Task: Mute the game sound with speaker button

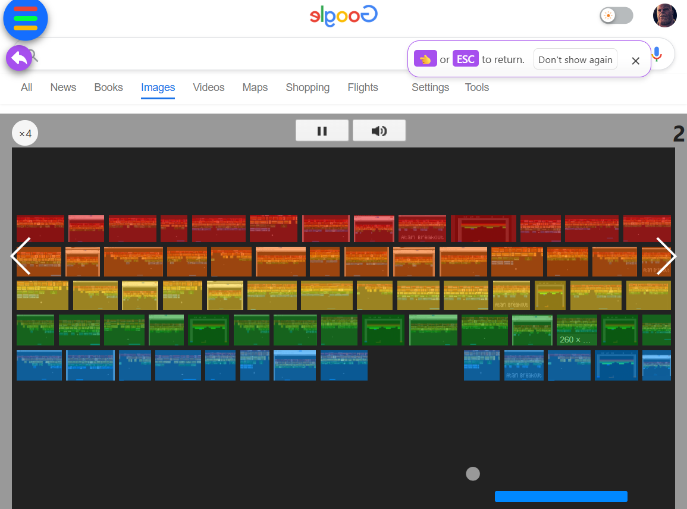Action: point(379,131)
